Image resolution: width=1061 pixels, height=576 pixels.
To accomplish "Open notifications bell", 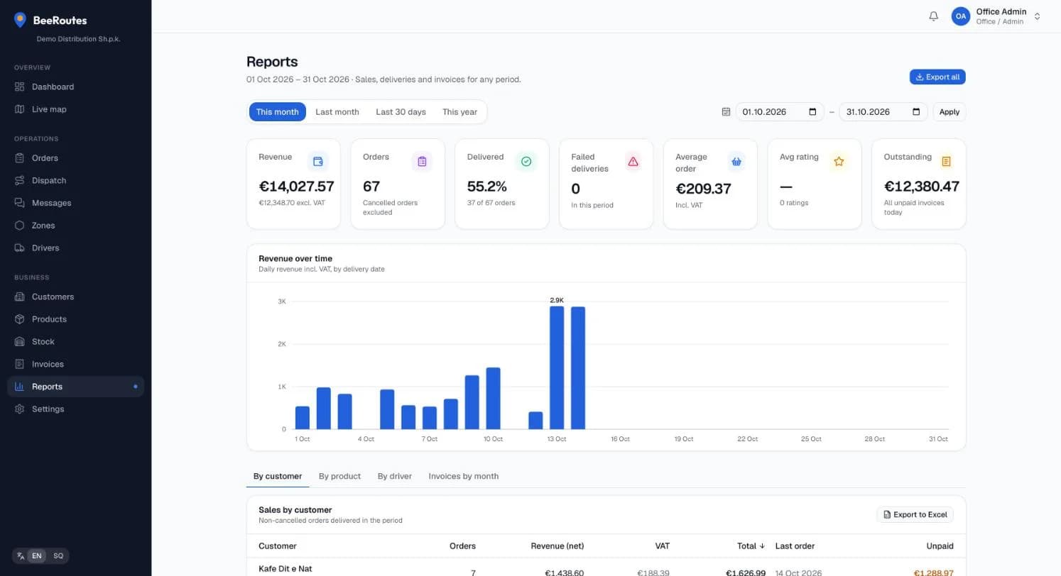I will 934,16.
